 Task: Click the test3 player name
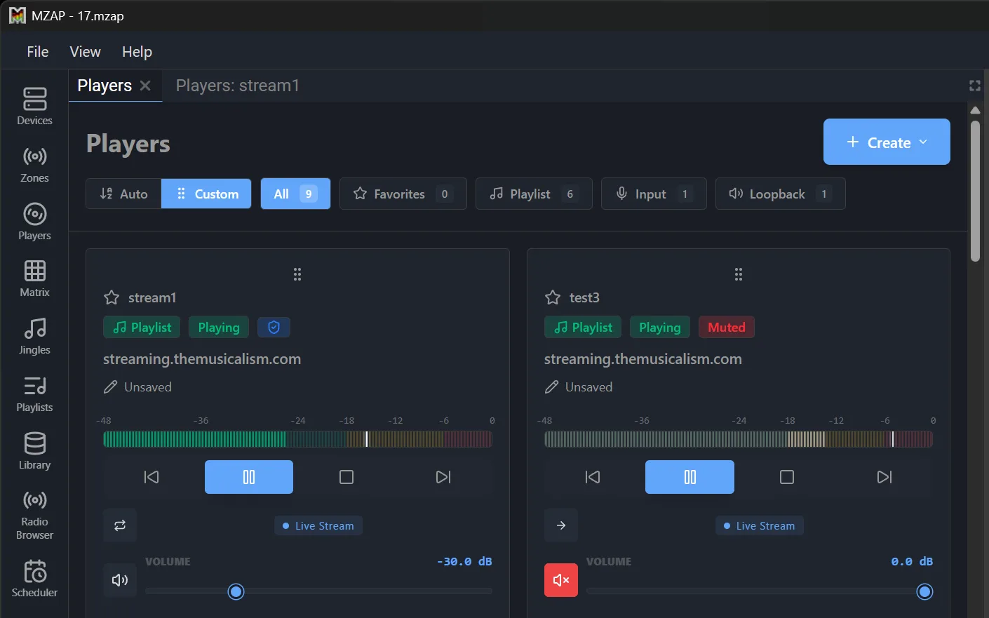click(x=584, y=297)
